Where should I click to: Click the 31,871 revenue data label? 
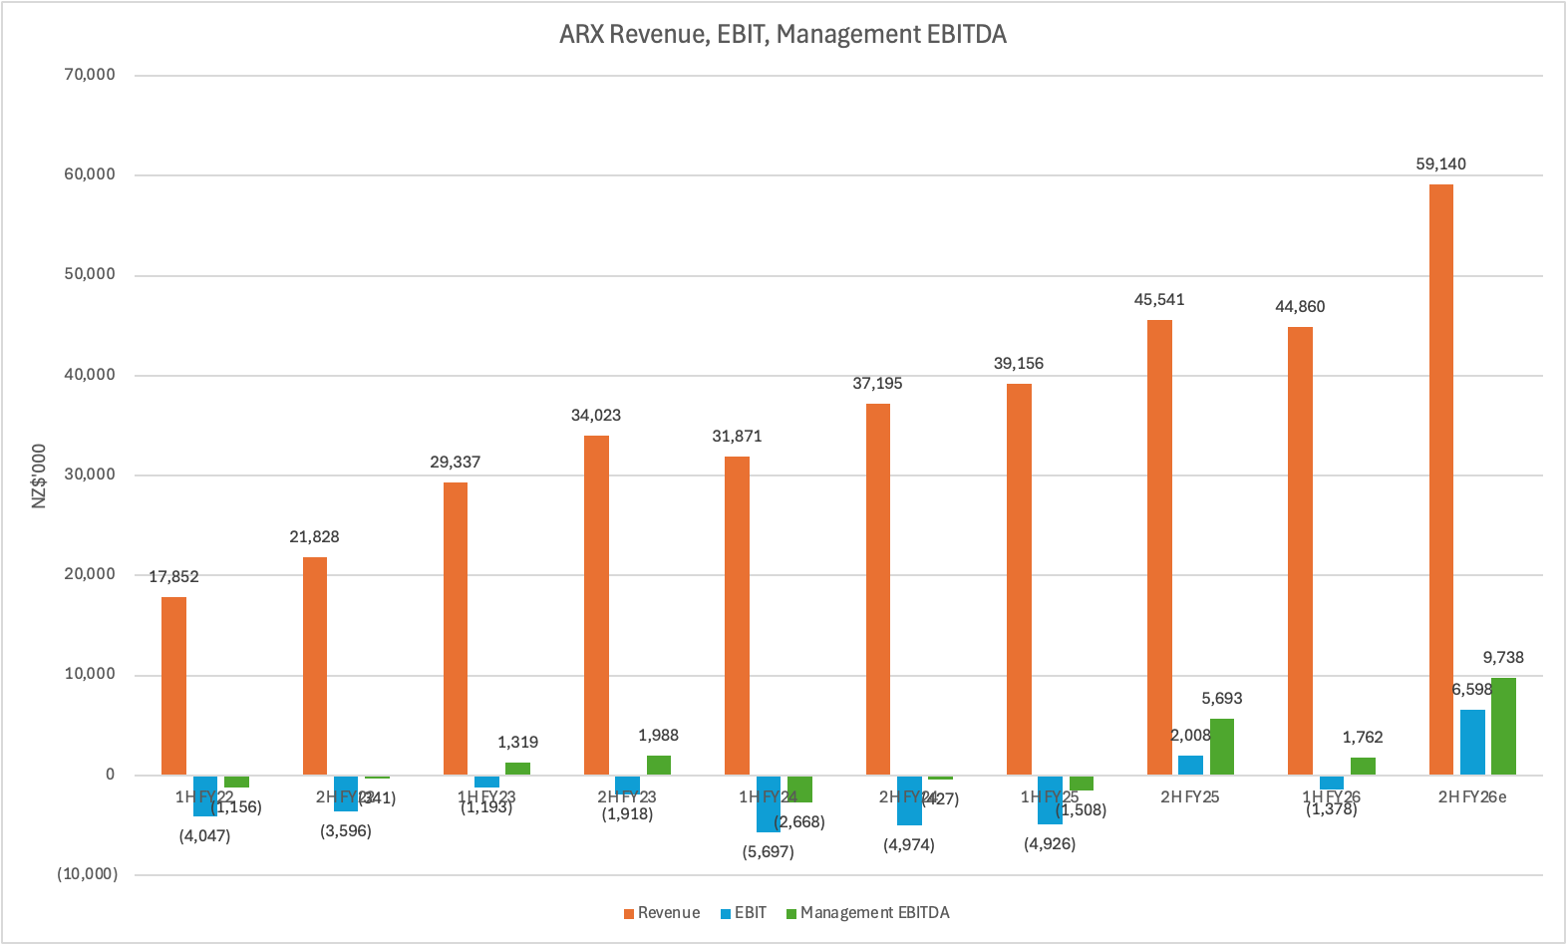pos(737,437)
